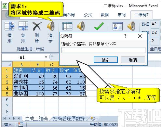162x127 pixels.
Task: Go to first sheet navigation arrow
Action: pos(5,119)
